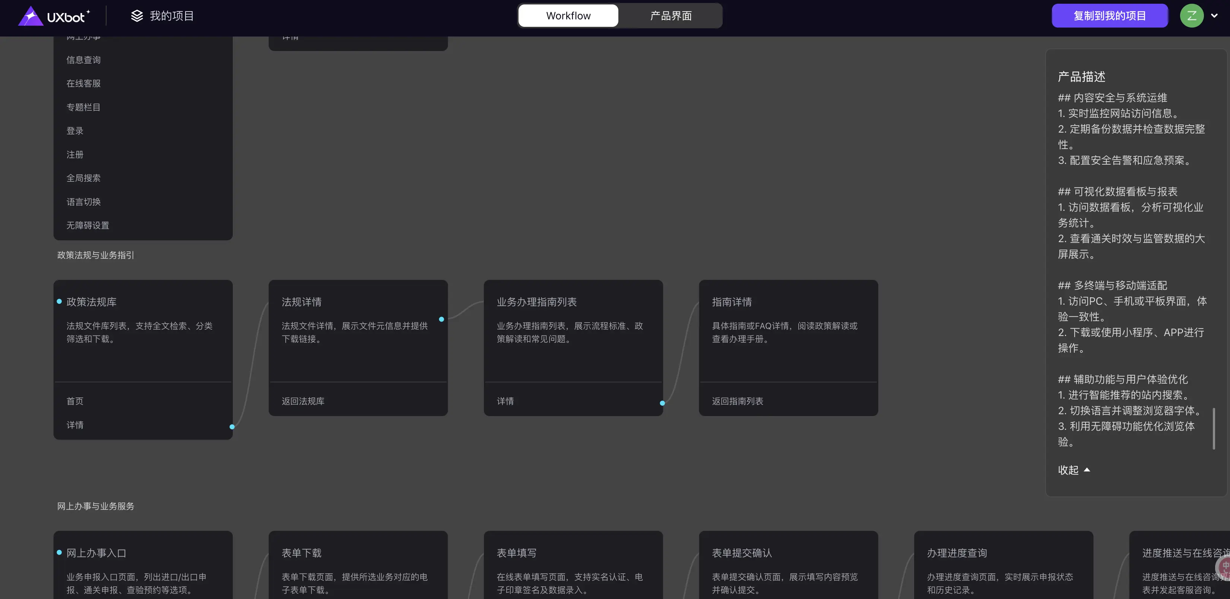Open the account dropdown chevron

coord(1214,16)
